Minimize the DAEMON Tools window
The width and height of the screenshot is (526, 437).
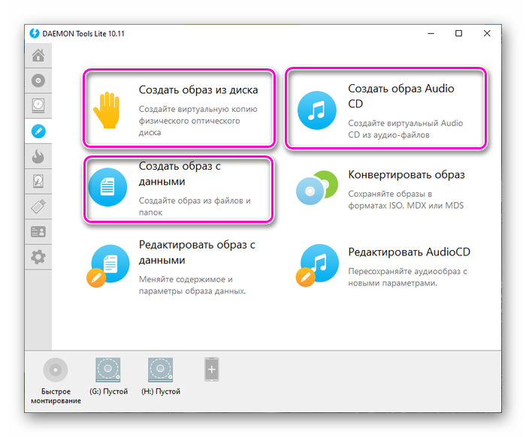point(431,34)
